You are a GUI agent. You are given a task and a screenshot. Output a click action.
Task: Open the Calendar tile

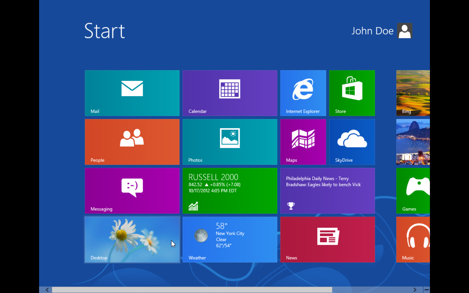coord(230,93)
